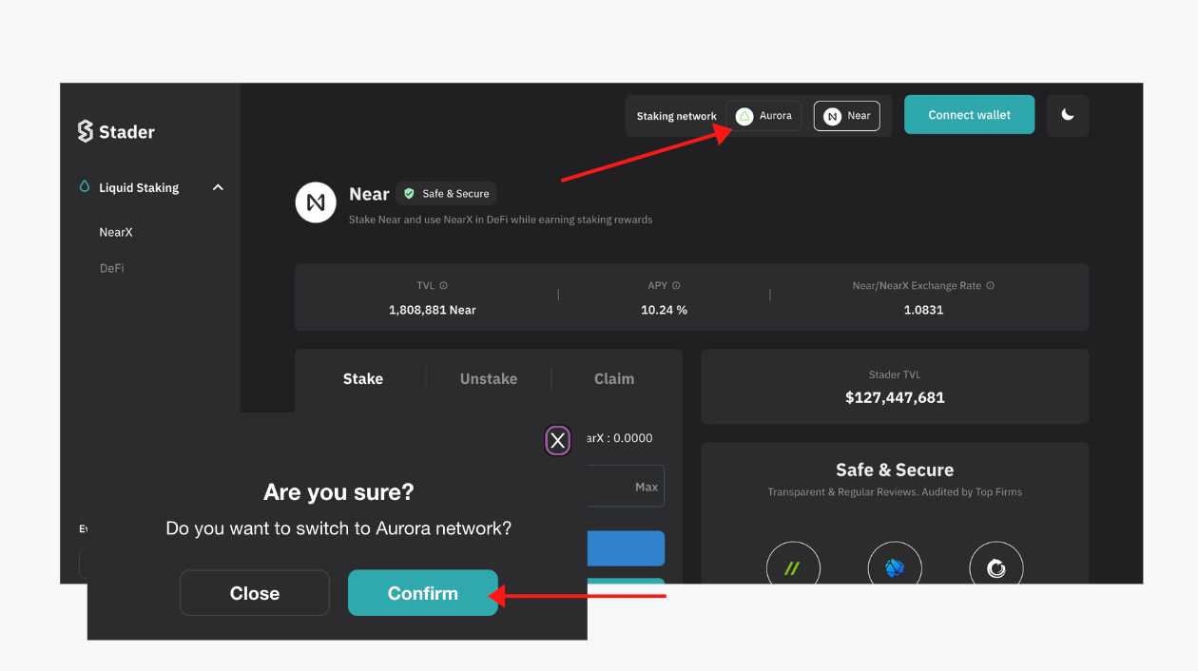Switch staking network to Aurora
Viewport: 1198px width, 671px height.
coord(763,116)
